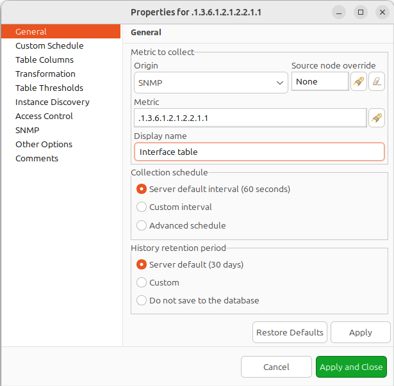This screenshot has width=394, height=386.
Task: Select Do not save to the database
Action: pos(142,300)
